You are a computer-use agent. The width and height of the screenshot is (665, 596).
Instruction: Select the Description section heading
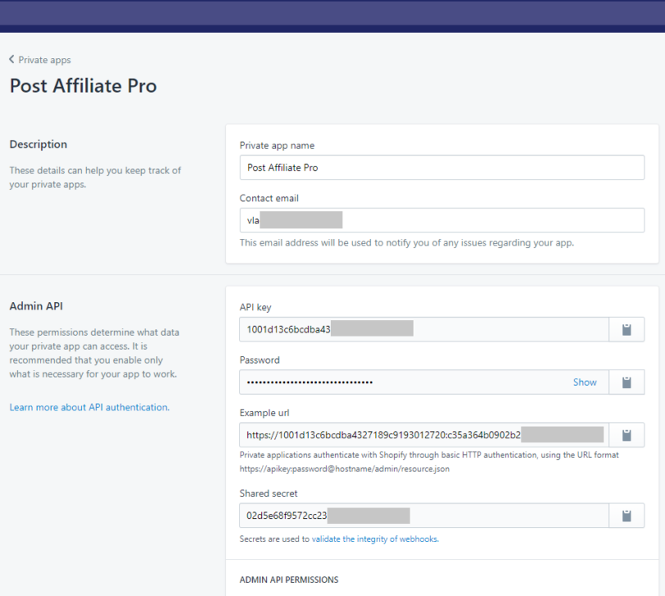(37, 144)
